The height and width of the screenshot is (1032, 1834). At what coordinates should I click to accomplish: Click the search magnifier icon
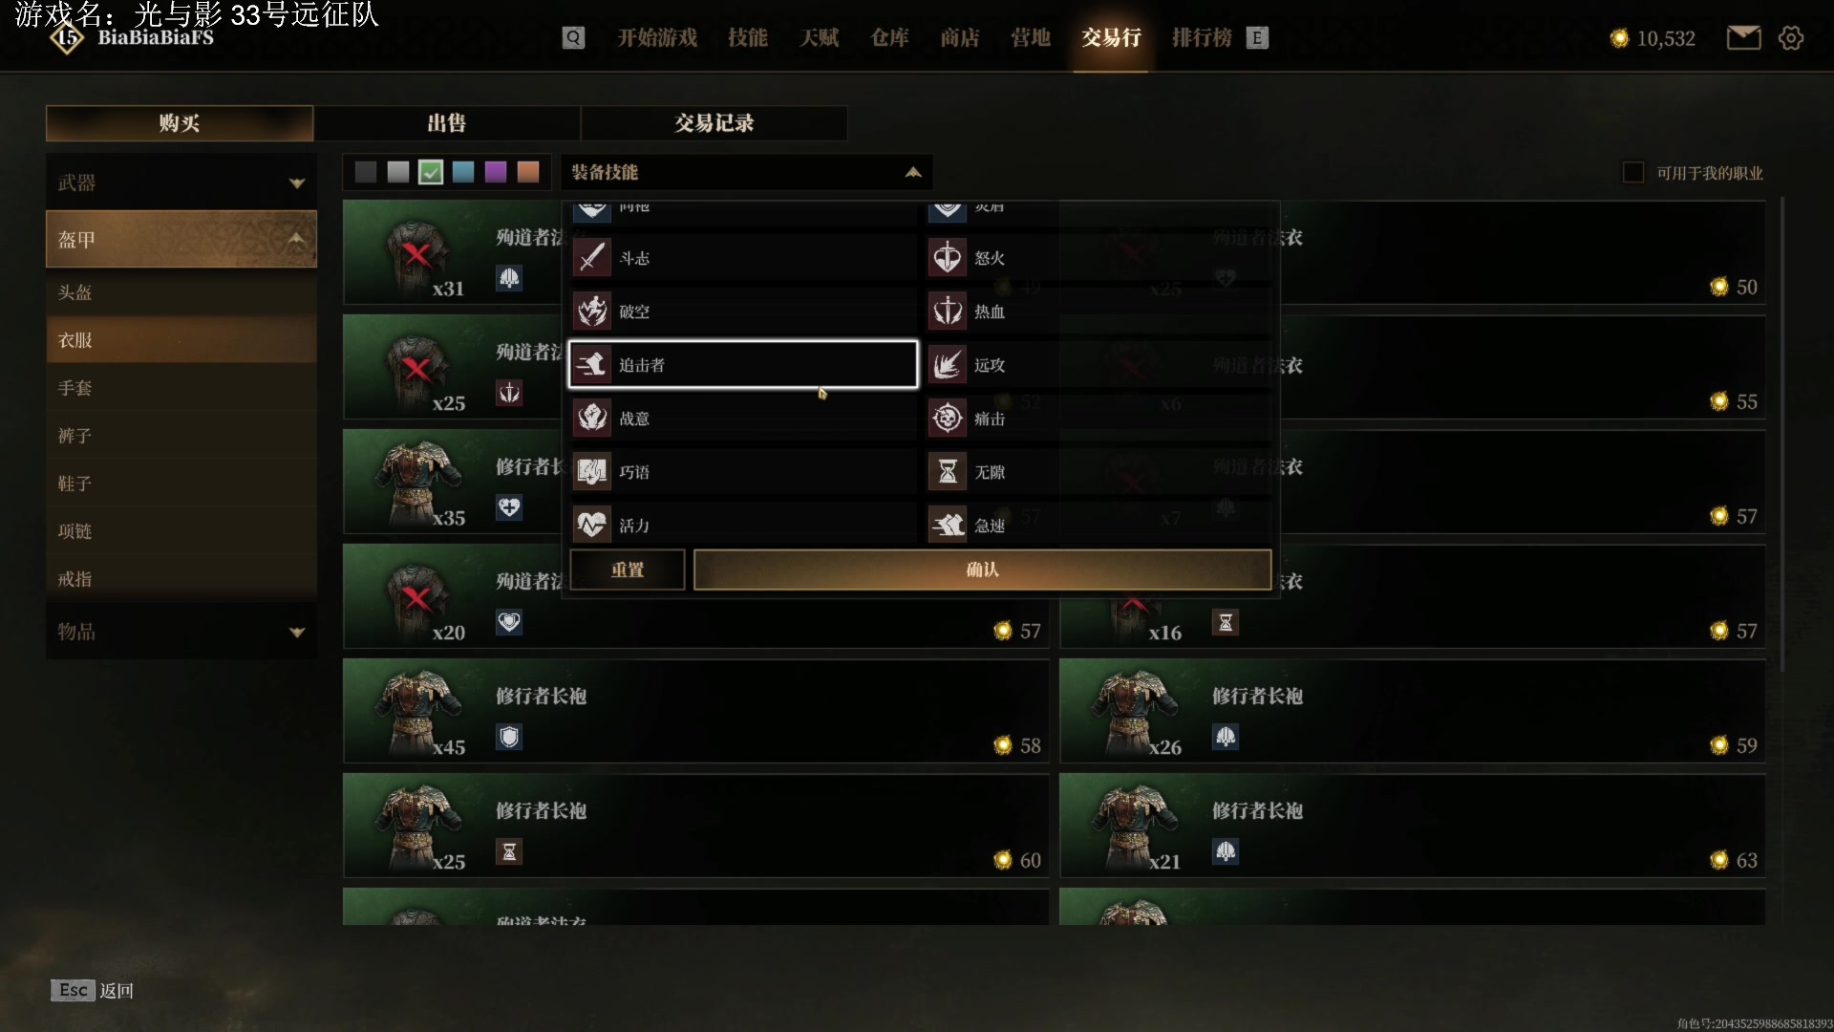pyautogui.click(x=573, y=37)
